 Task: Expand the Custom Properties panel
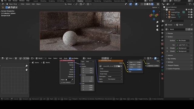click(x=179, y=69)
